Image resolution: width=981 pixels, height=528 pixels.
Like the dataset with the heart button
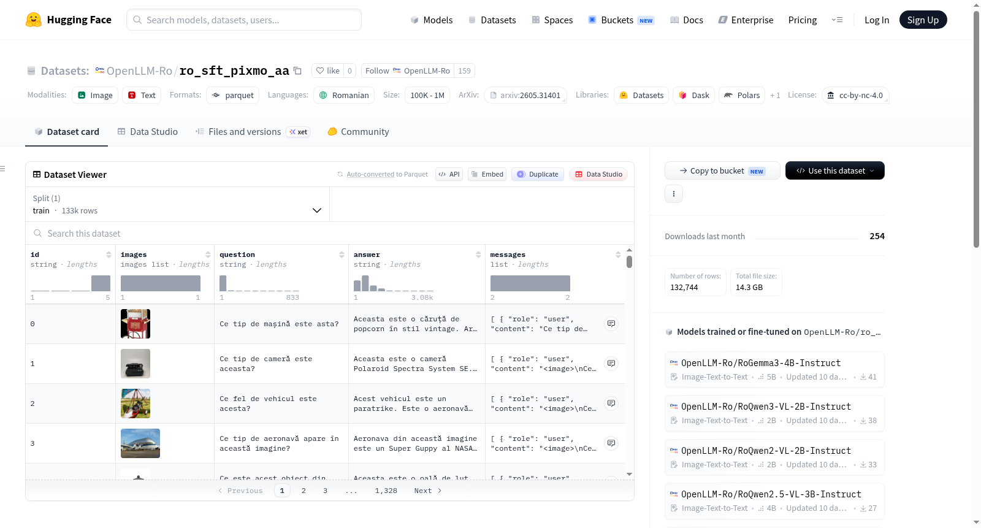point(327,71)
